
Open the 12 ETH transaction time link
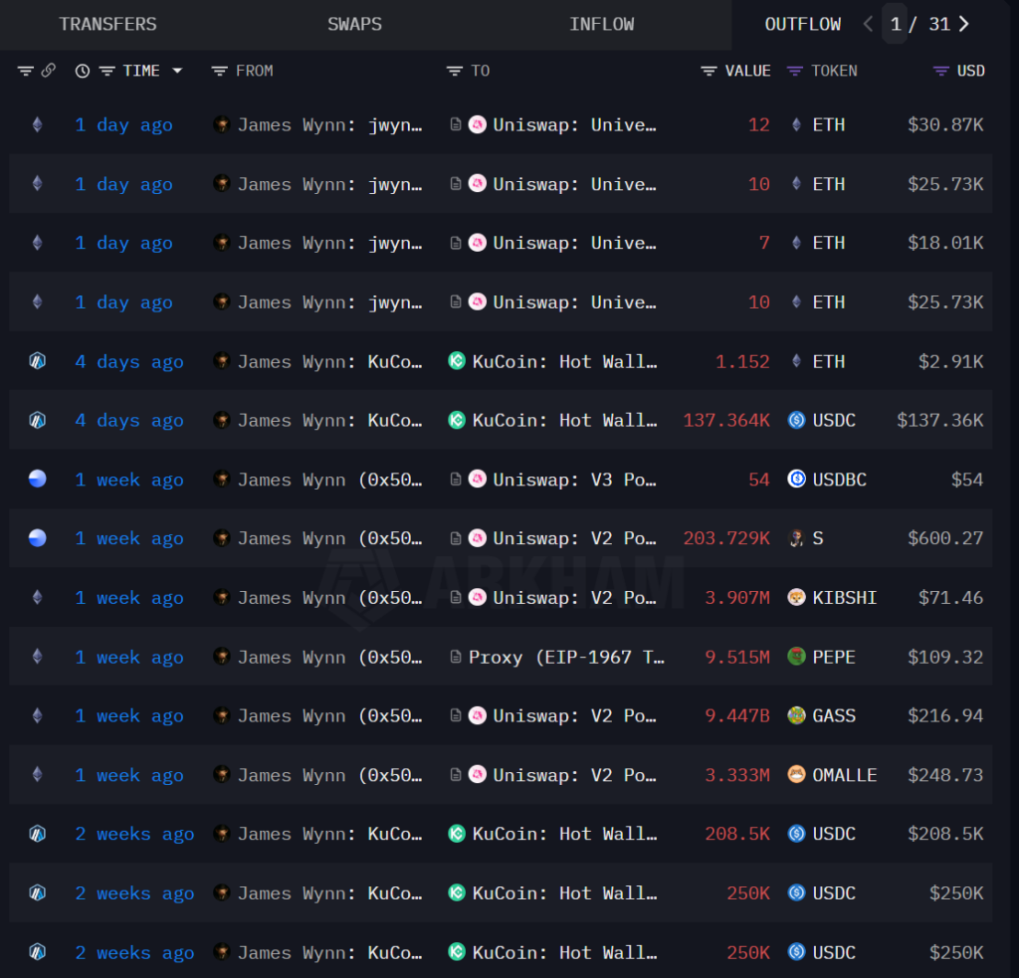(x=123, y=124)
